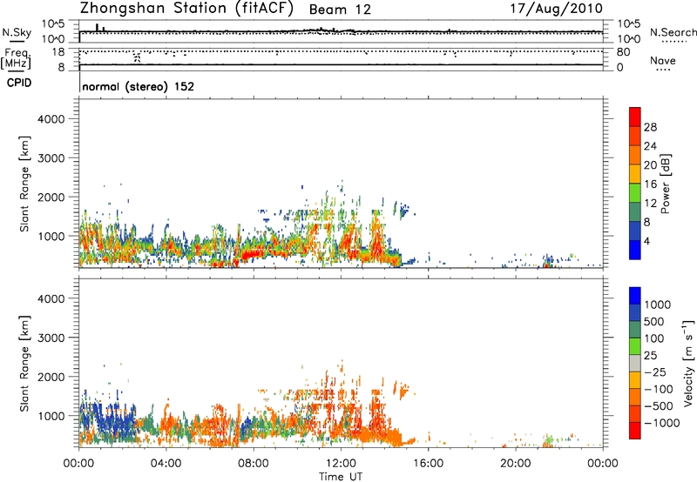Screen dimensions: 697x482
Task: Click the velocity panel's 'Slant Range [km]' label
Action: pos(24,364)
